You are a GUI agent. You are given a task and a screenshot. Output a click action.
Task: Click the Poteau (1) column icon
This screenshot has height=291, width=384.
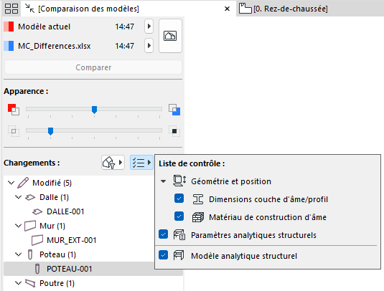[30, 254]
